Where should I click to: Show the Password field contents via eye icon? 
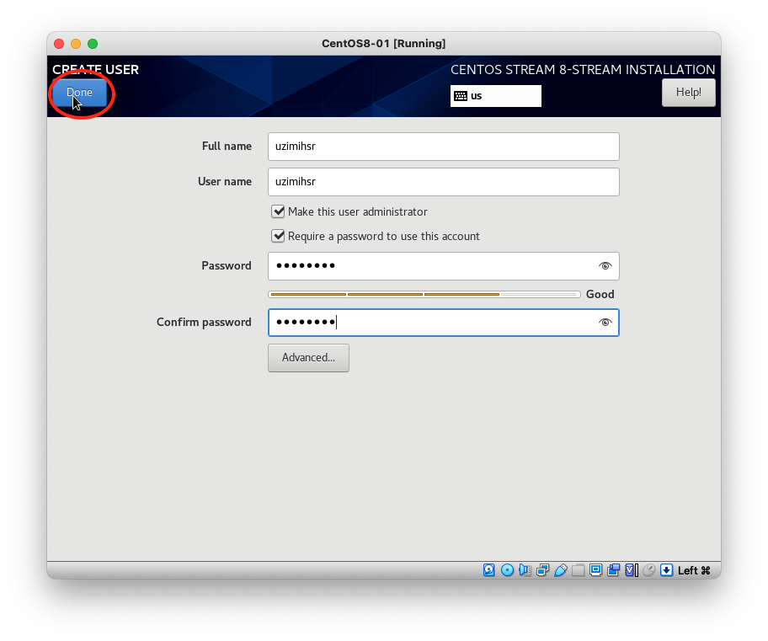605,266
